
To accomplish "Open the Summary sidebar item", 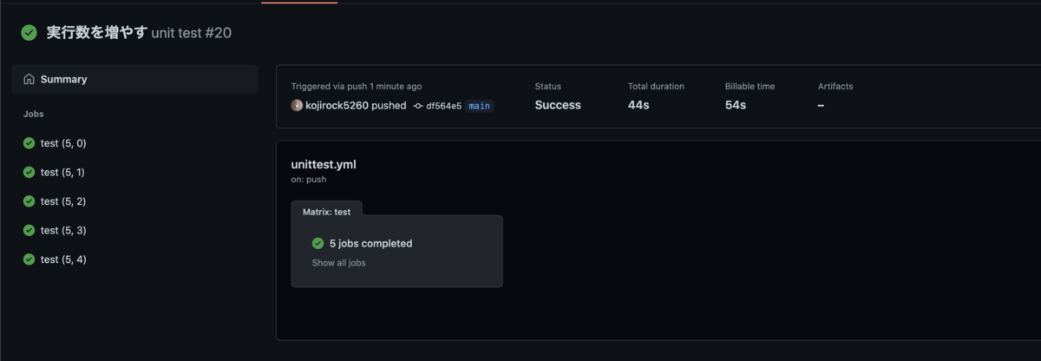I will tap(135, 79).
